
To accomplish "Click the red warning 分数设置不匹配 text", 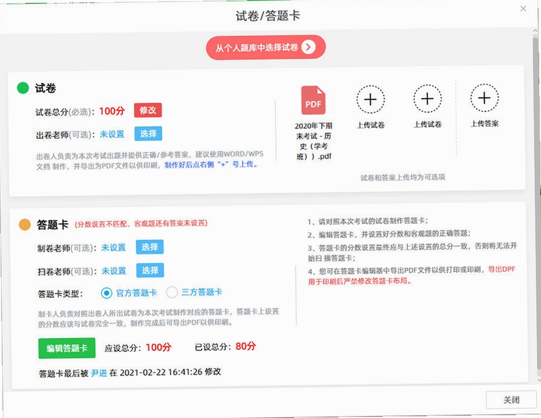I will tap(141, 224).
